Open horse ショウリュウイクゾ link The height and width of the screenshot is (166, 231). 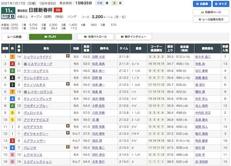38,57
